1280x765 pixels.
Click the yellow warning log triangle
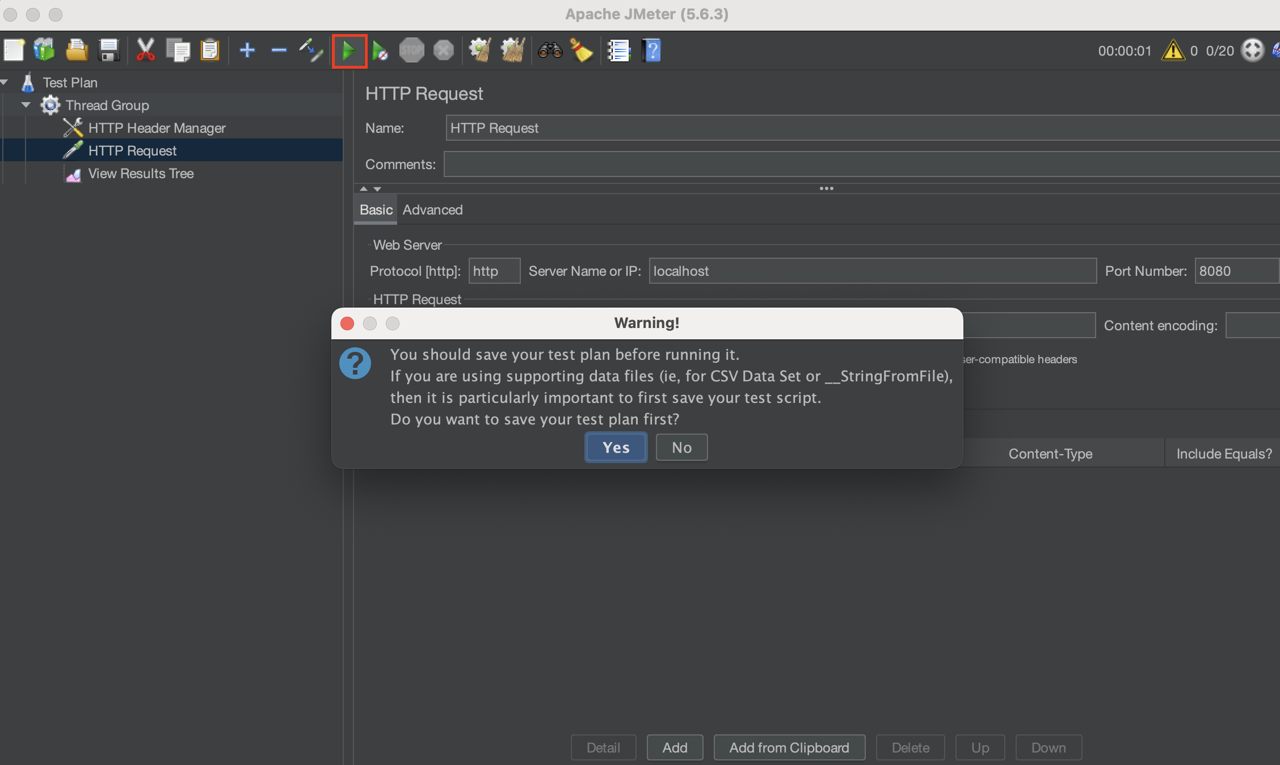(x=1172, y=51)
